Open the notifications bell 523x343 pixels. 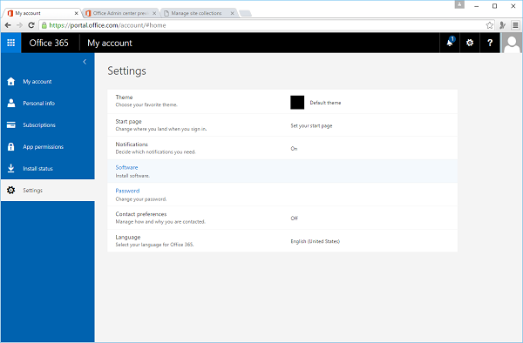click(x=450, y=43)
